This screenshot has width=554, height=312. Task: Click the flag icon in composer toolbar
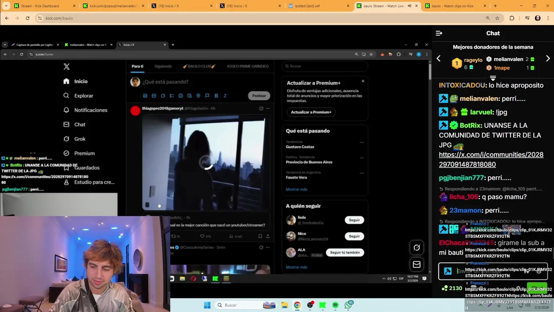[207, 96]
